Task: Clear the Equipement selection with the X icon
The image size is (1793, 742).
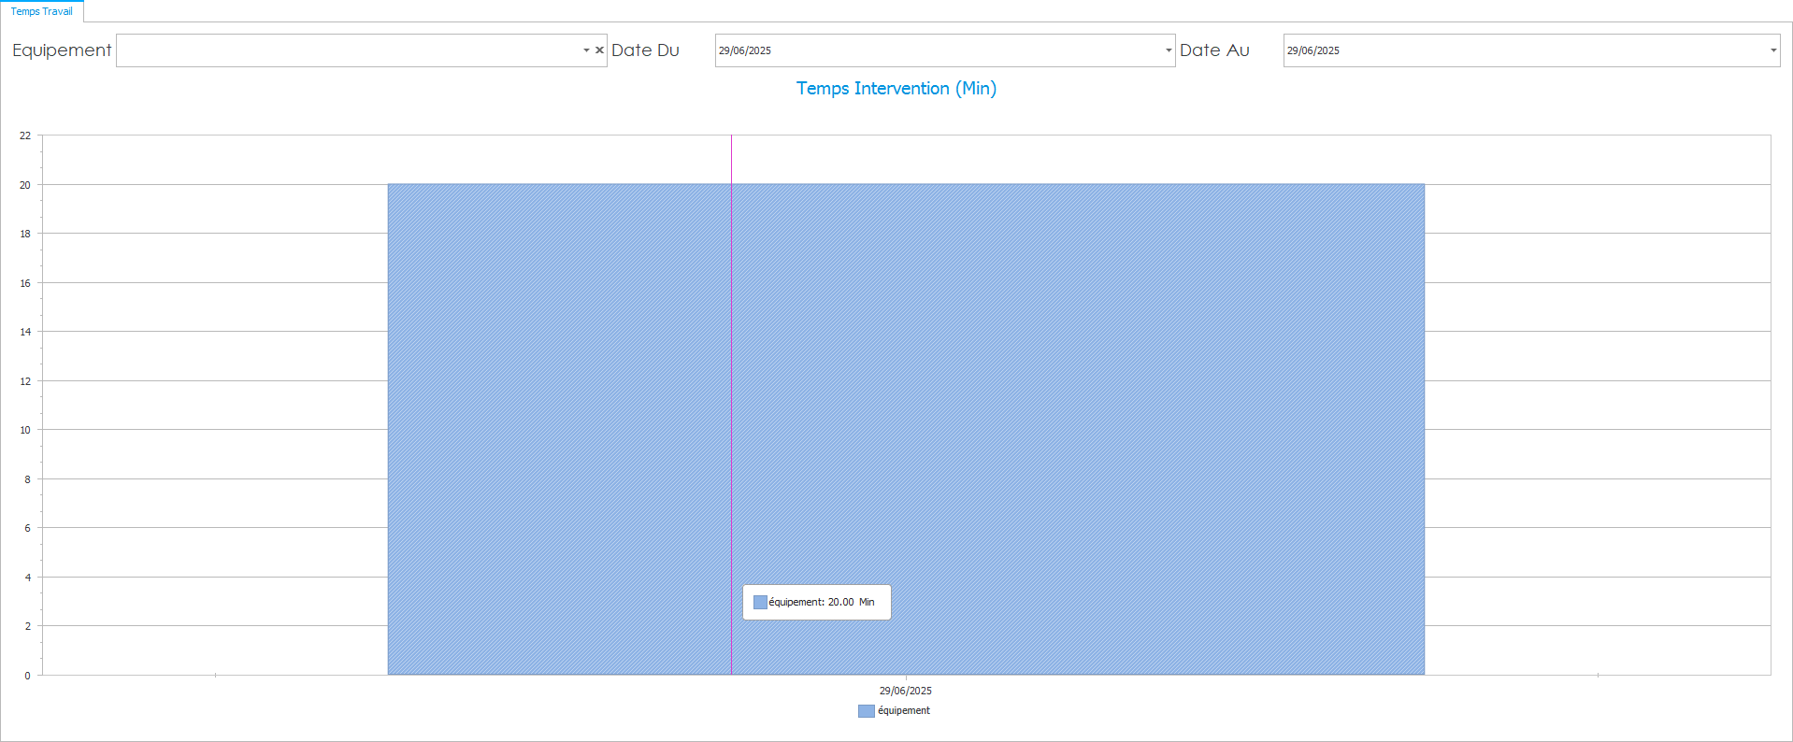Action: [x=599, y=50]
